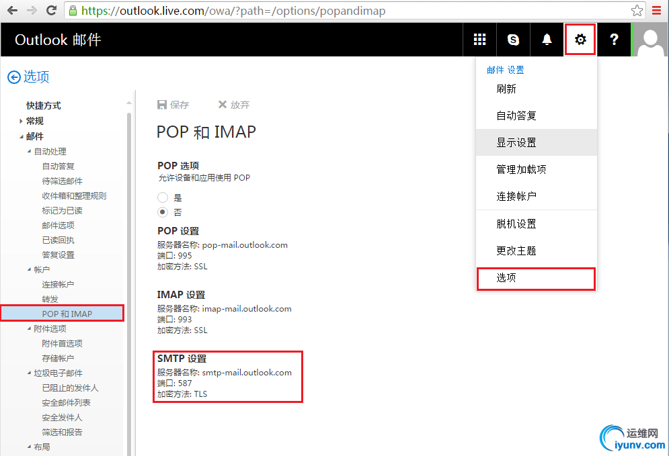Click the Outlook 邮件 title
Screen dimensions: 669x456
(x=58, y=40)
